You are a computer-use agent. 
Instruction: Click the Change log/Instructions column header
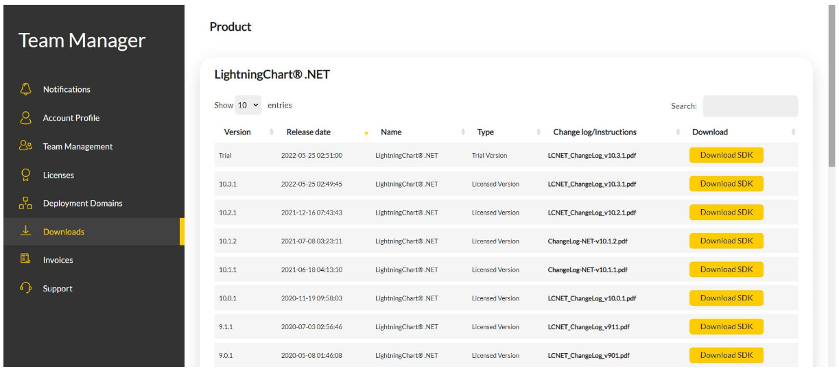coord(595,132)
